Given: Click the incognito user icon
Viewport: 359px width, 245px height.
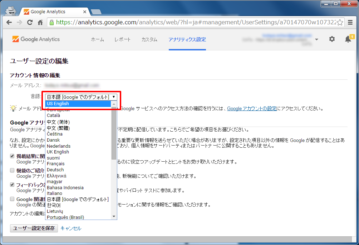Looking at the screenshot, I should click(x=11, y=11).
